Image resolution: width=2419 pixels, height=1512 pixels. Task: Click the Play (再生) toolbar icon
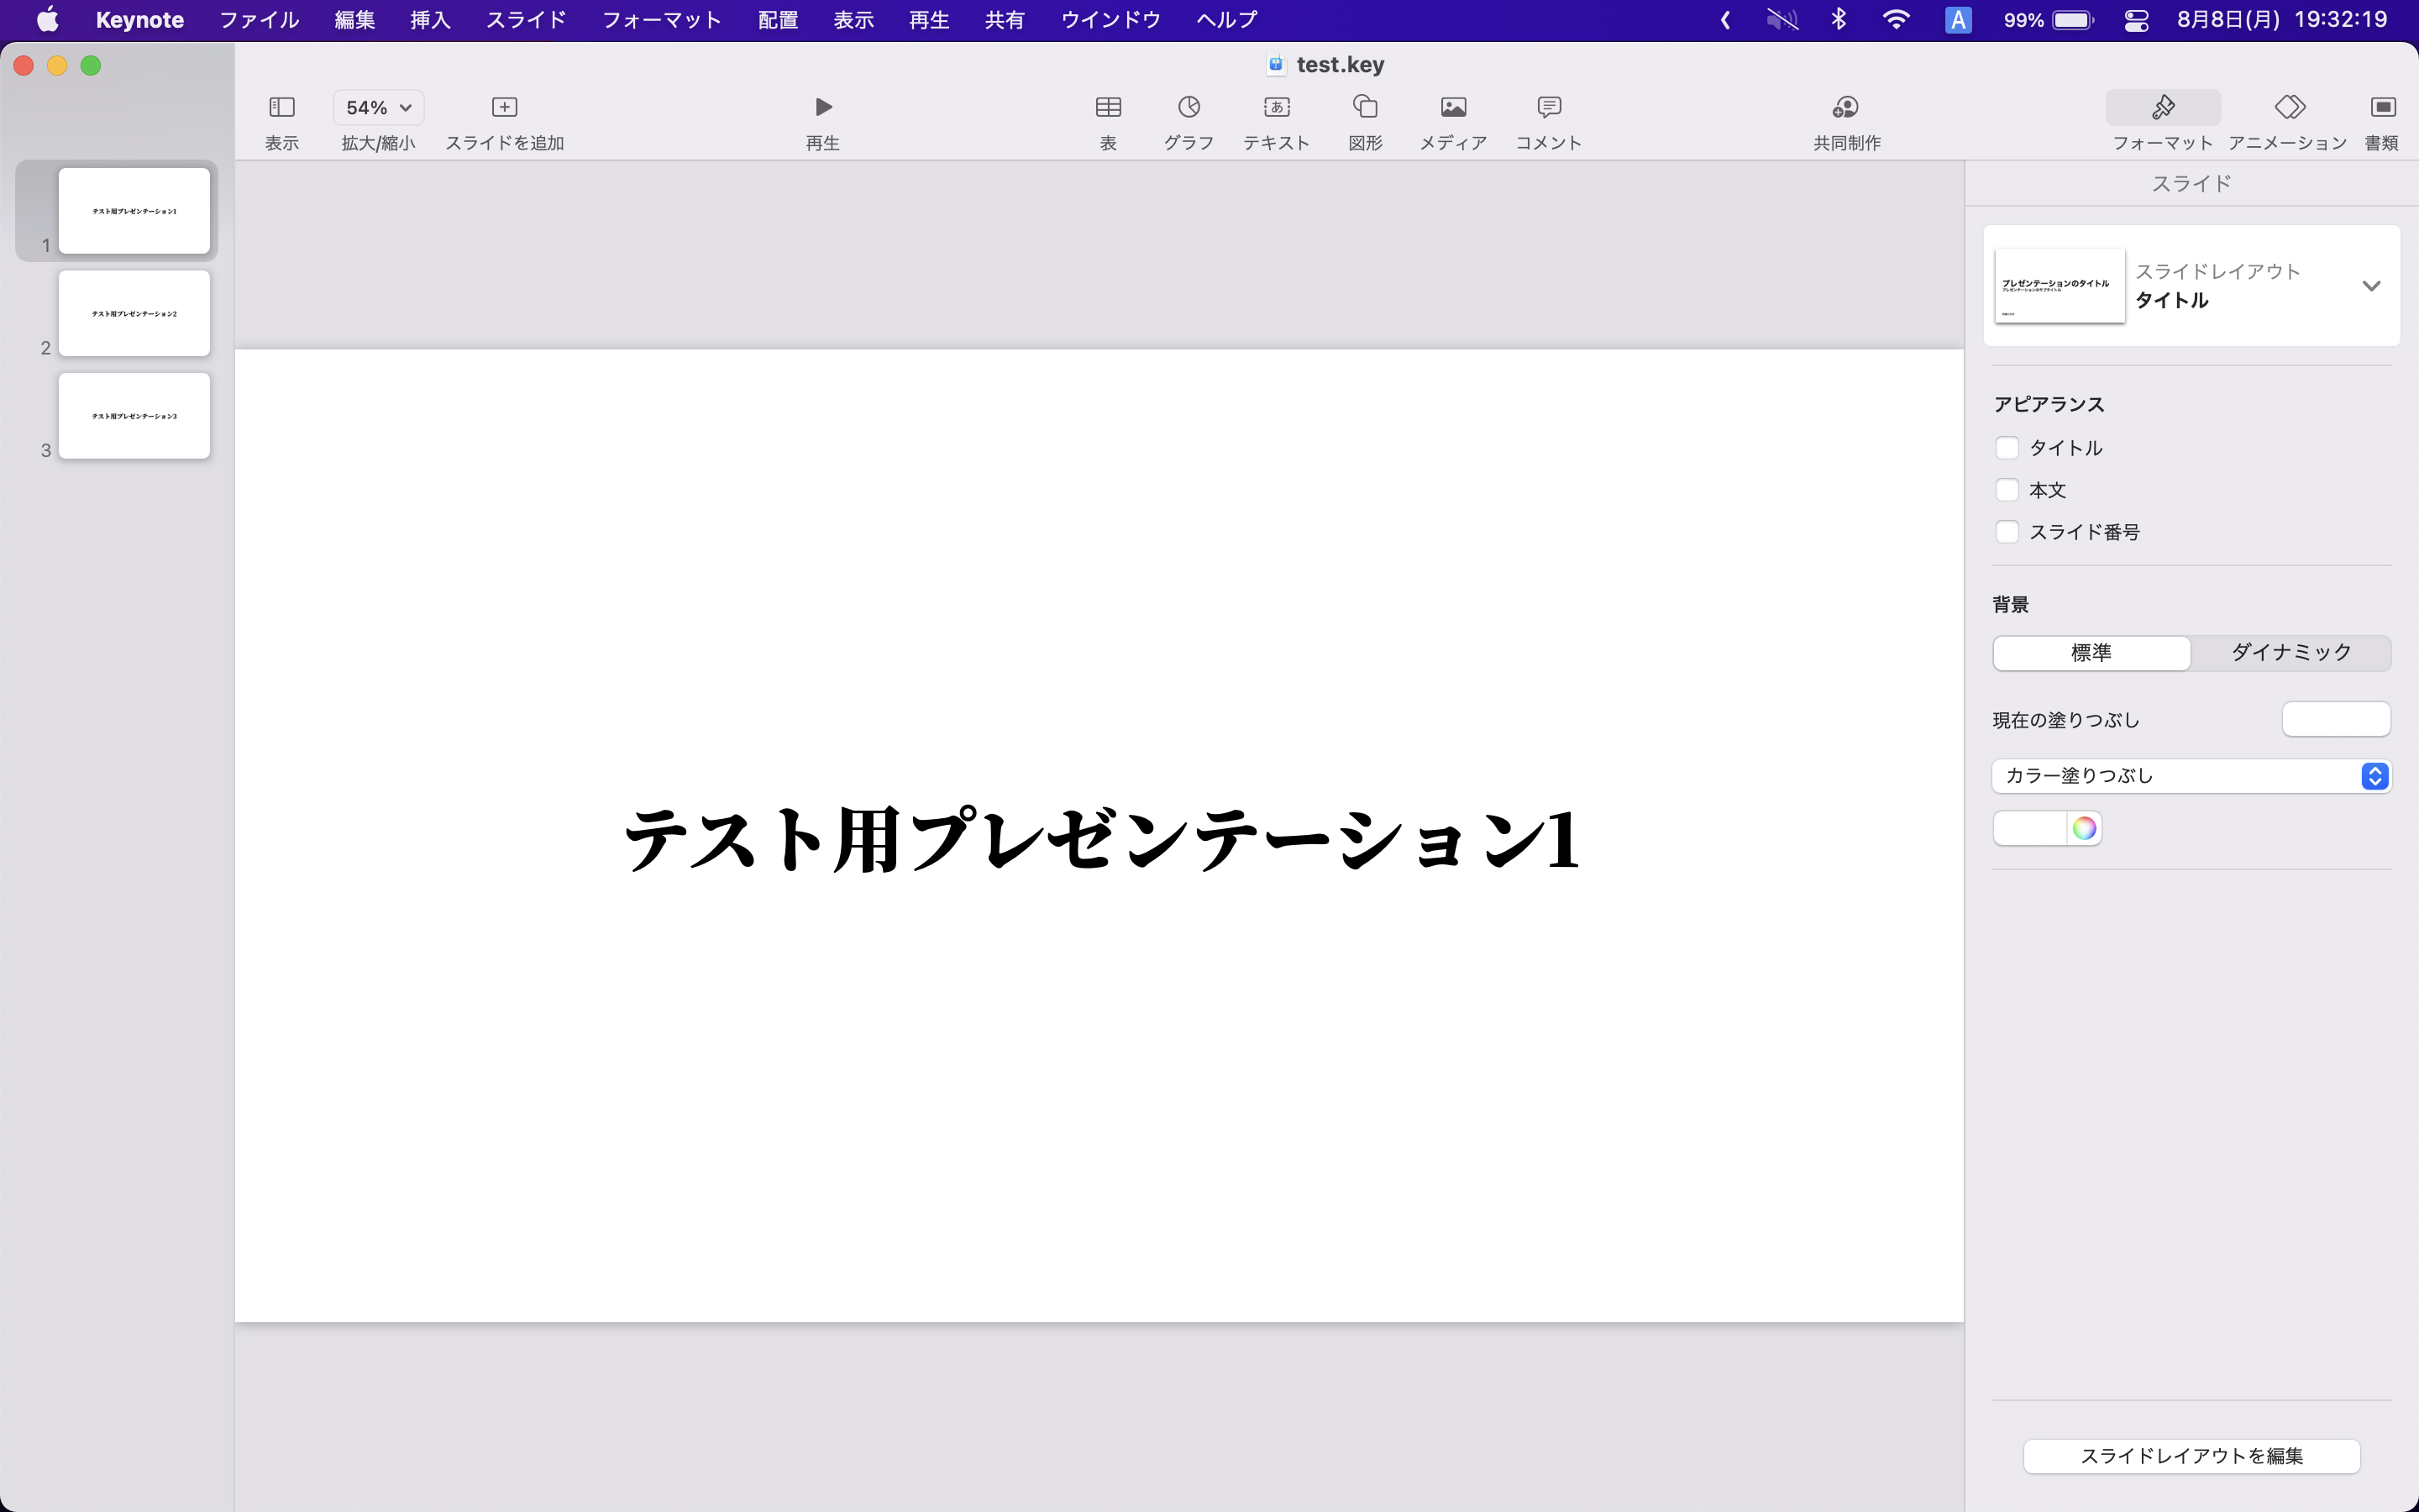point(822,107)
